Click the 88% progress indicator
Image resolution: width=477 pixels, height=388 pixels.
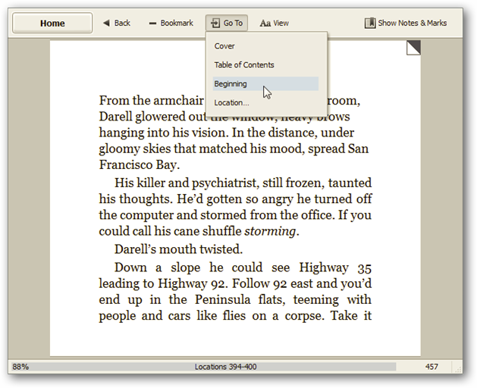pos(20,367)
